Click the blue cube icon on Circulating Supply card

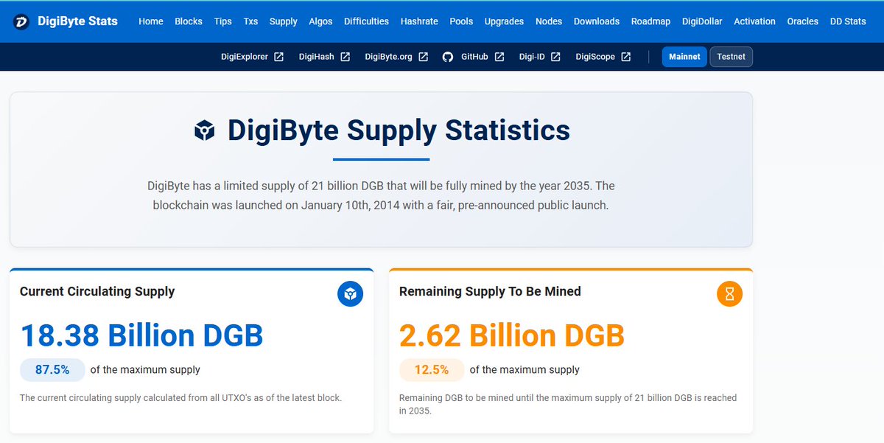(x=351, y=294)
